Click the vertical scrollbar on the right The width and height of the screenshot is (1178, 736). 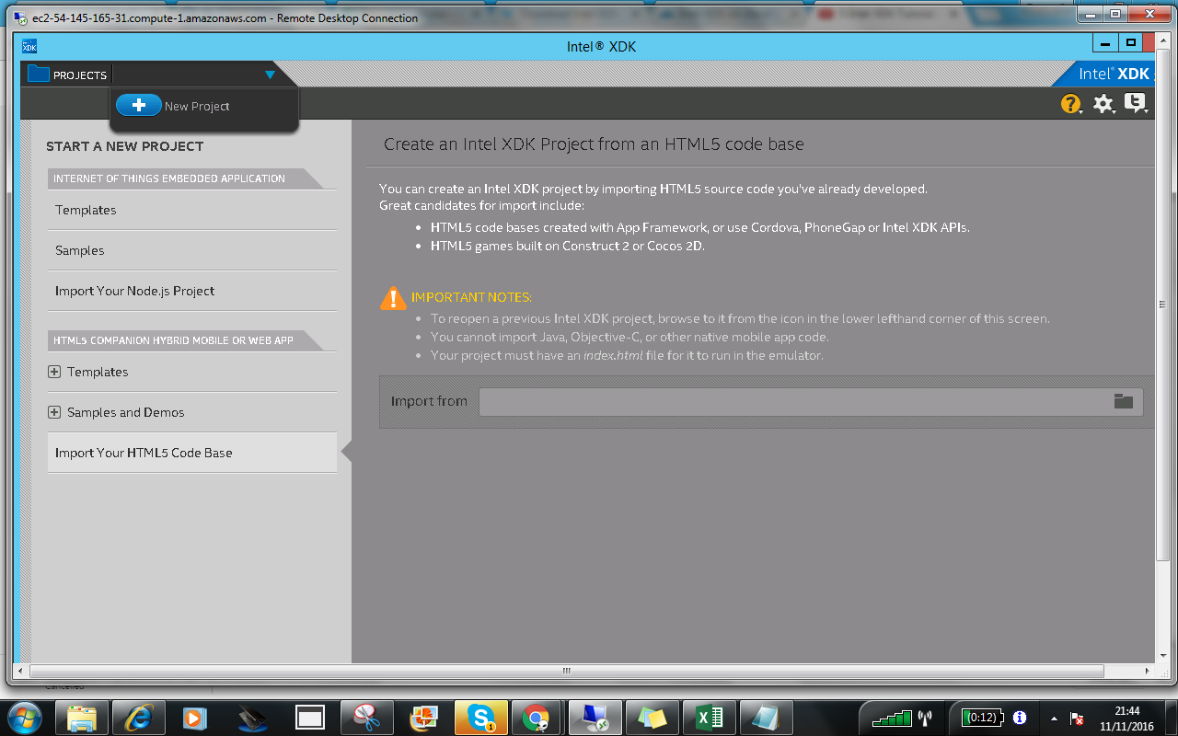tap(1161, 304)
